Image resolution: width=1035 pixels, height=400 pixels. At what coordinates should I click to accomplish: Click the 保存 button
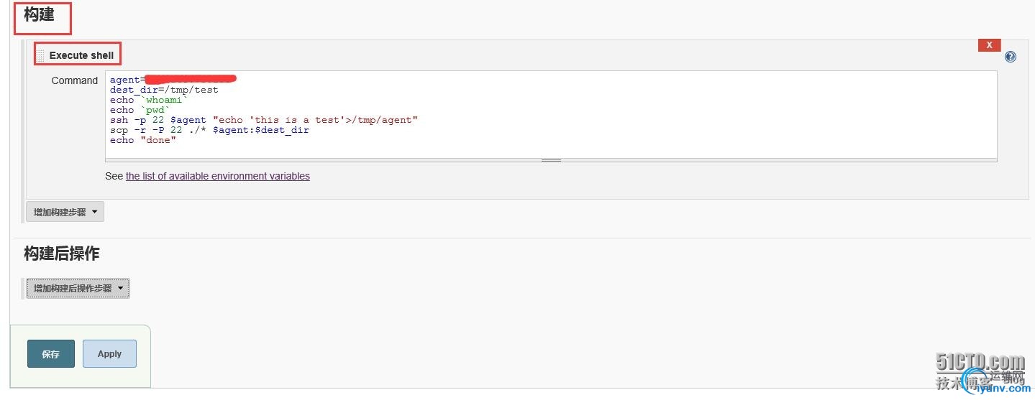[x=50, y=354]
